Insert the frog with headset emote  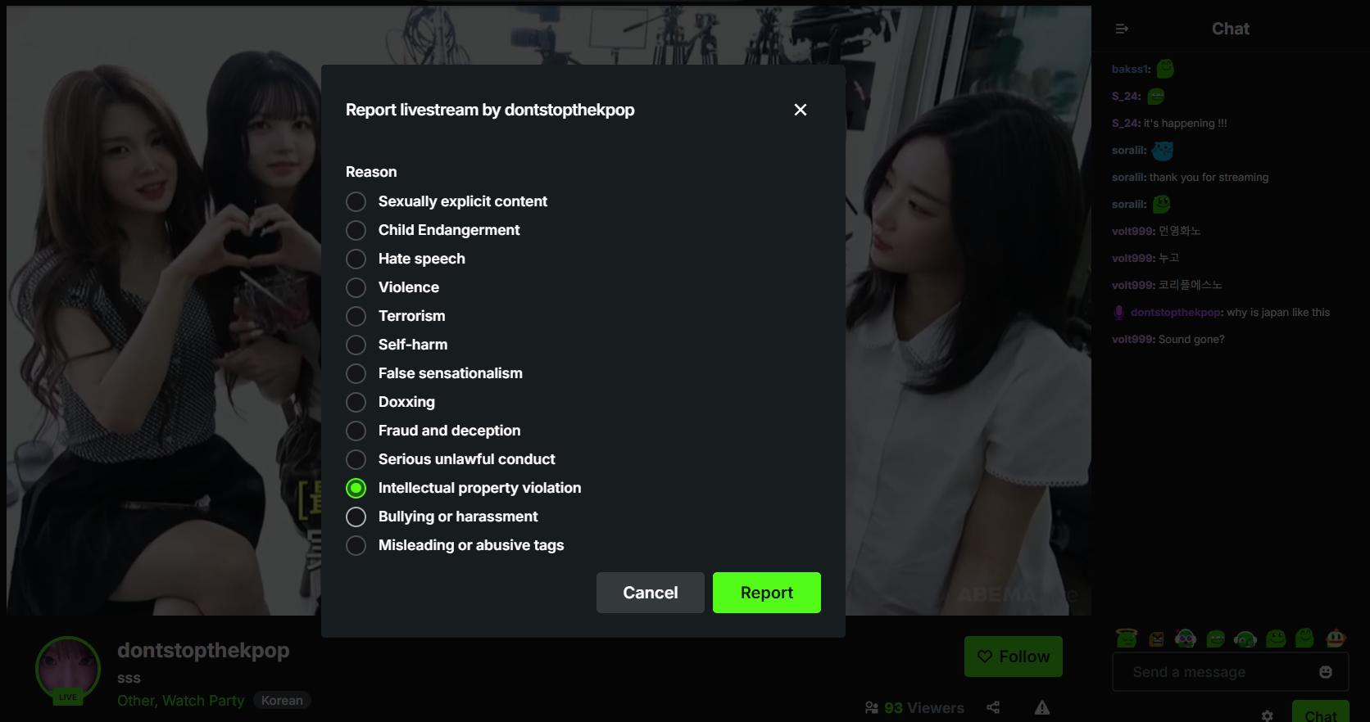(x=1245, y=639)
